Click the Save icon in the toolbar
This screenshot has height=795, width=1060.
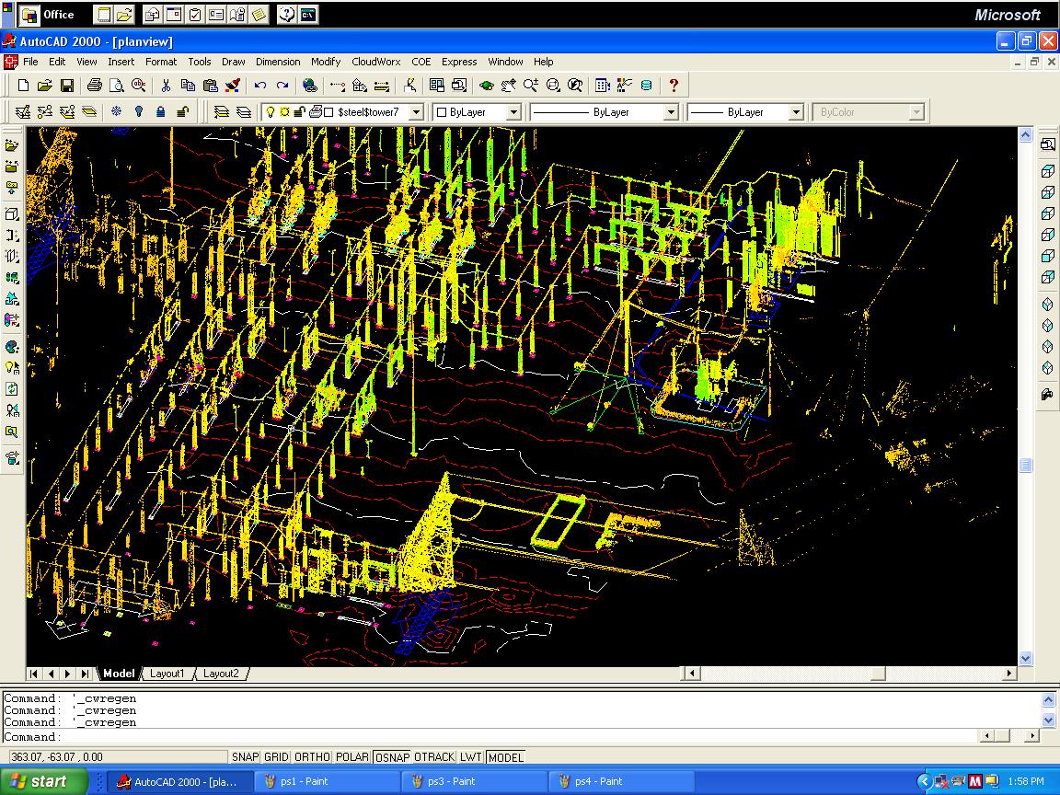coord(67,86)
